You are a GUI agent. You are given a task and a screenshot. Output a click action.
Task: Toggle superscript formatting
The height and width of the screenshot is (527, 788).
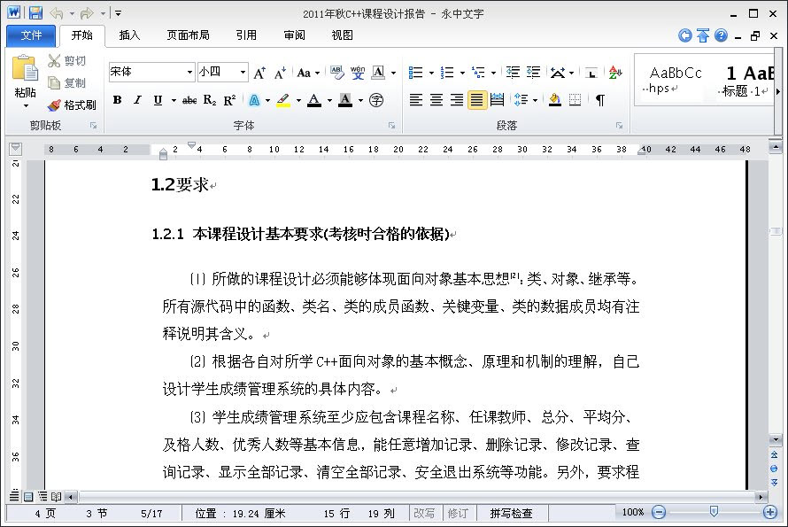(229, 100)
